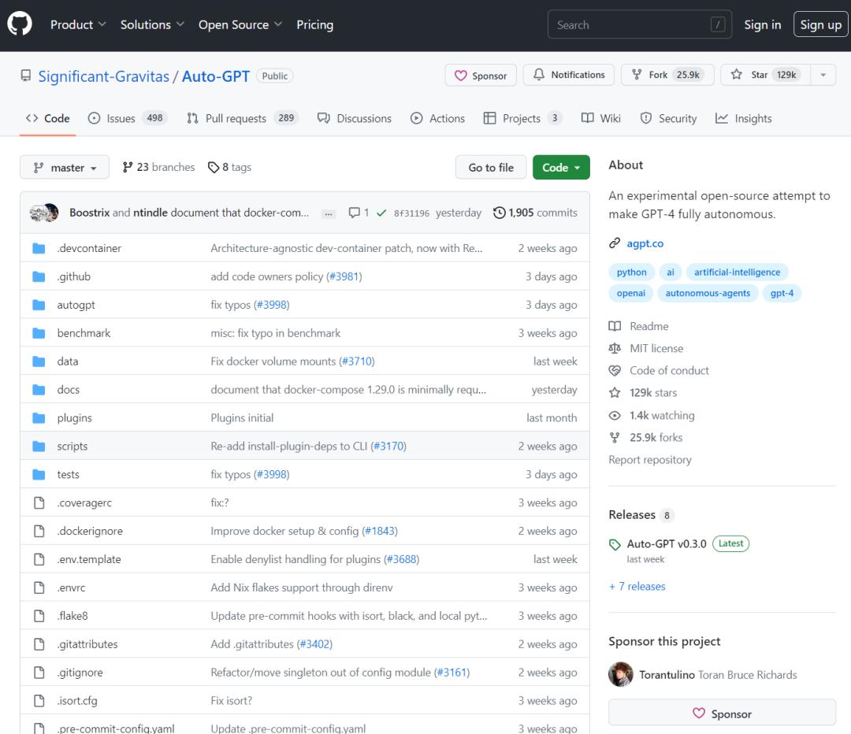Open the Product navigation menu
Image resolution: width=851 pixels, height=734 pixels.
[x=78, y=24]
